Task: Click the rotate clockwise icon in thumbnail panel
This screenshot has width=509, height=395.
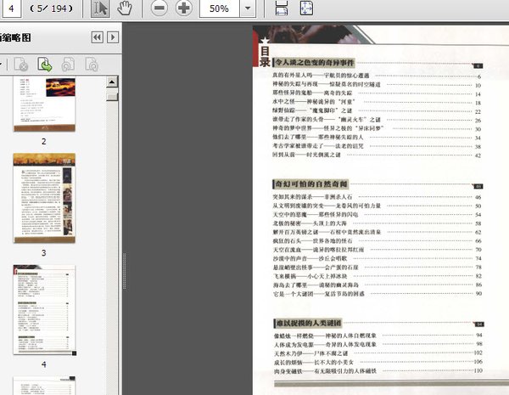Action: pyautogui.click(x=92, y=64)
